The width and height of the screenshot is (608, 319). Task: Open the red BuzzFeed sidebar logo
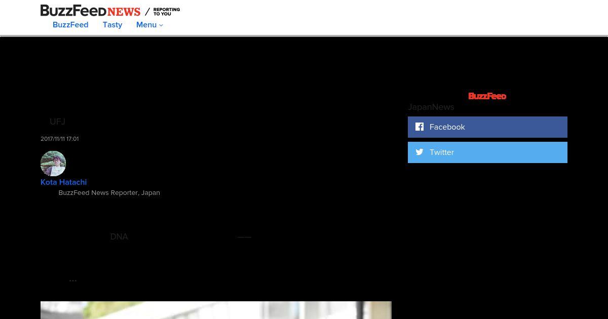click(487, 96)
